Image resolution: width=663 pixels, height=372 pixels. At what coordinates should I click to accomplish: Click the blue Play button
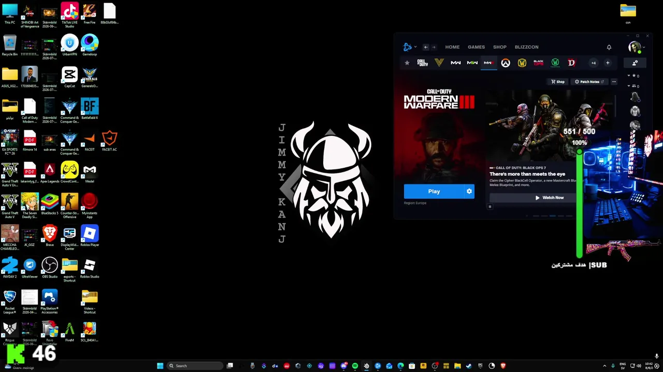coord(434,191)
